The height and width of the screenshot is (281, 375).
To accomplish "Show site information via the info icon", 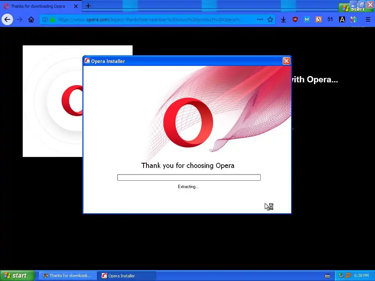I will click(45, 19).
